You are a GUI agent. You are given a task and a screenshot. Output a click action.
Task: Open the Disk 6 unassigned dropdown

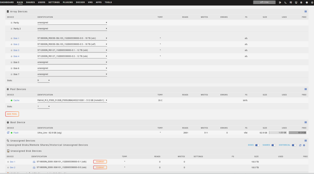pyautogui.click(x=72, y=68)
